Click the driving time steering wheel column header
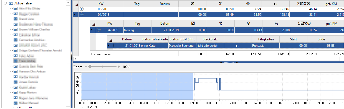The width and height of the screenshot is (344, 109). click(248, 4)
